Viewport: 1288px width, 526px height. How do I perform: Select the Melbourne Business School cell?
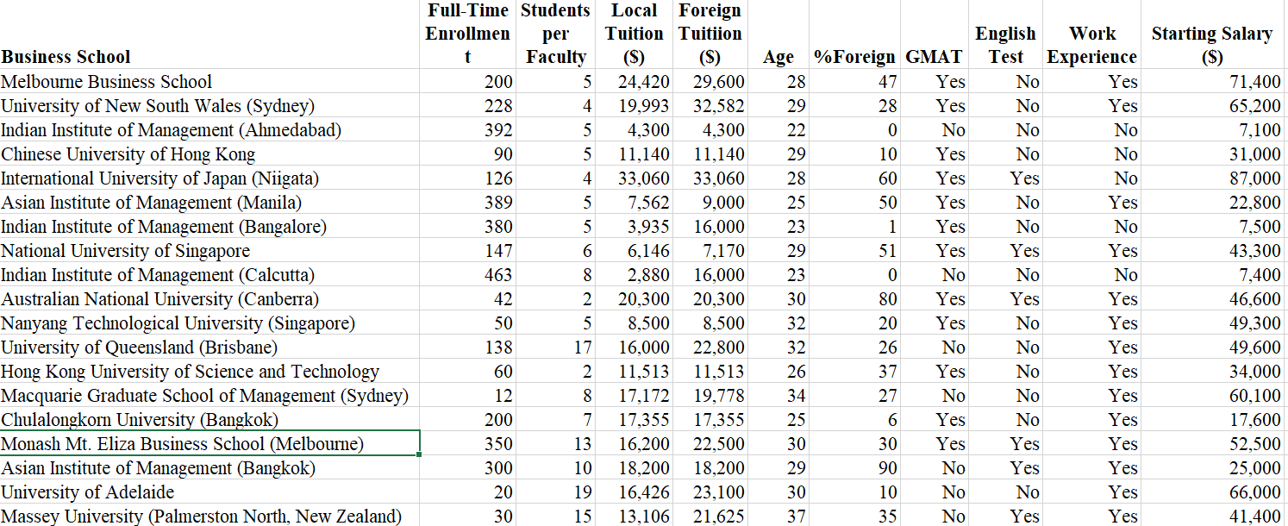(x=210, y=82)
